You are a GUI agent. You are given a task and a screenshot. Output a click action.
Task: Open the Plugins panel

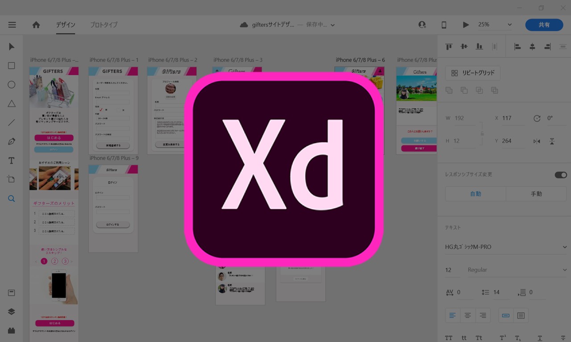(12, 330)
